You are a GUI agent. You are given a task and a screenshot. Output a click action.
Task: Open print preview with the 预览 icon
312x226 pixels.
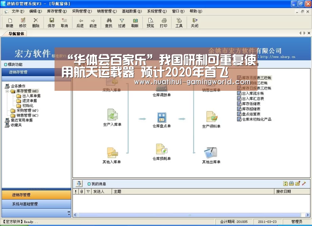pyautogui.click(x=150, y=22)
